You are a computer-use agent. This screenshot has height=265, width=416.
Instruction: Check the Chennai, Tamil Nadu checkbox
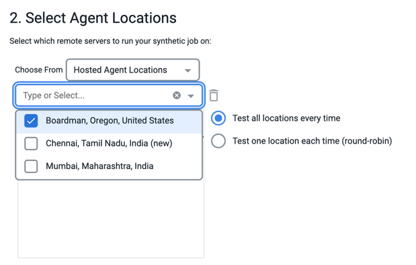[x=31, y=144]
